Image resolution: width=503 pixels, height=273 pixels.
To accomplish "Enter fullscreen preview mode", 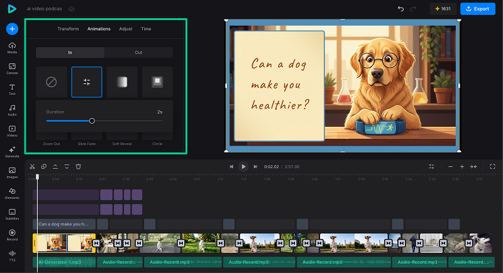I will (x=492, y=166).
